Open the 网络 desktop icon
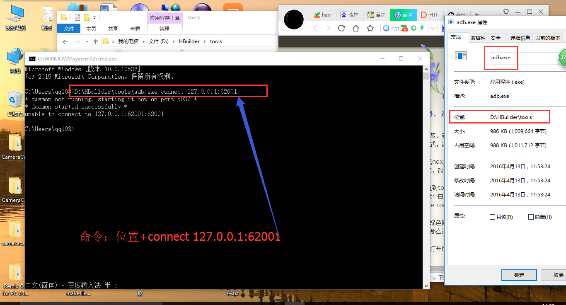The height and width of the screenshot is (305, 566). click(x=15, y=61)
